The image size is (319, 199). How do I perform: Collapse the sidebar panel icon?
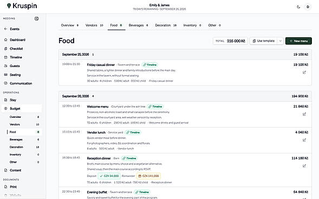coord(36,19)
